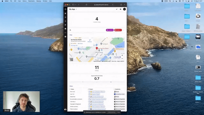Open the project tag in Space Exp row

[x=96, y=97]
